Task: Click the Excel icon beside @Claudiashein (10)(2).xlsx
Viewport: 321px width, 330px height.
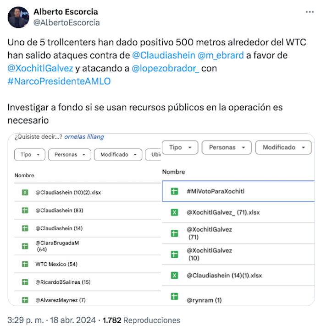Action: click(x=25, y=193)
